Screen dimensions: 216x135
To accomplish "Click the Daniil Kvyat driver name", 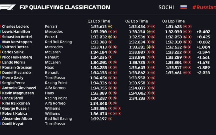I will (x=13, y=124).
